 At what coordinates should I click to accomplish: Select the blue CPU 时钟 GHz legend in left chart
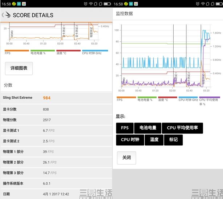pyautogui.click(x=95, y=51)
